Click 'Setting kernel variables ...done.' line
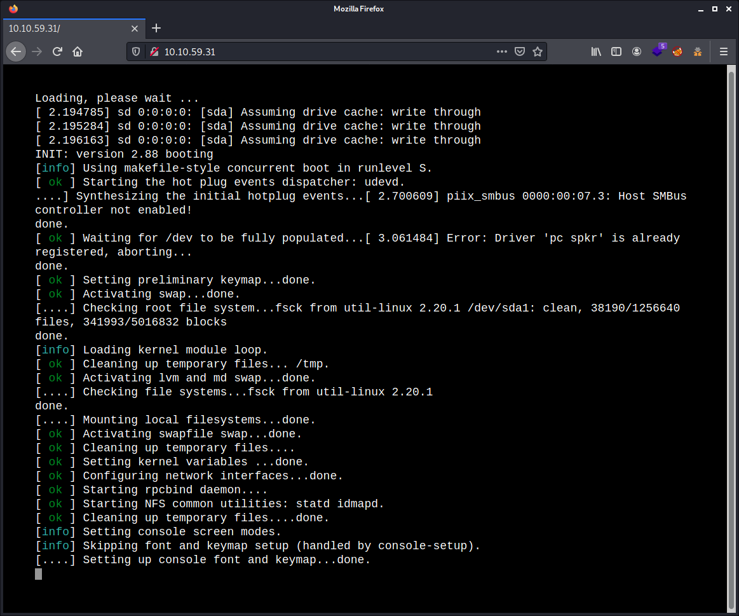 [x=172, y=462]
